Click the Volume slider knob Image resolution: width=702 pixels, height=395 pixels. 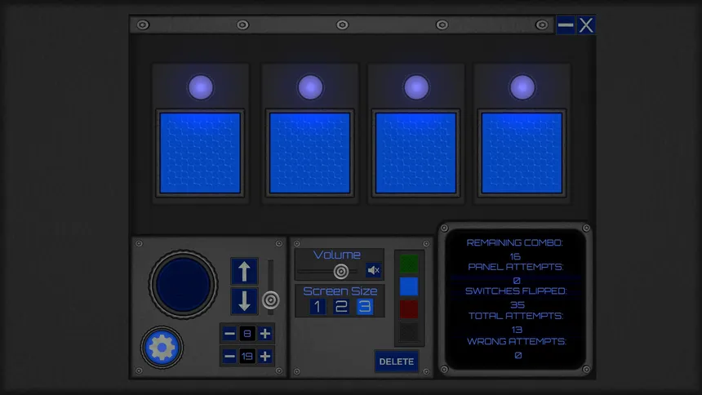pyautogui.click(x=341, y=272)
